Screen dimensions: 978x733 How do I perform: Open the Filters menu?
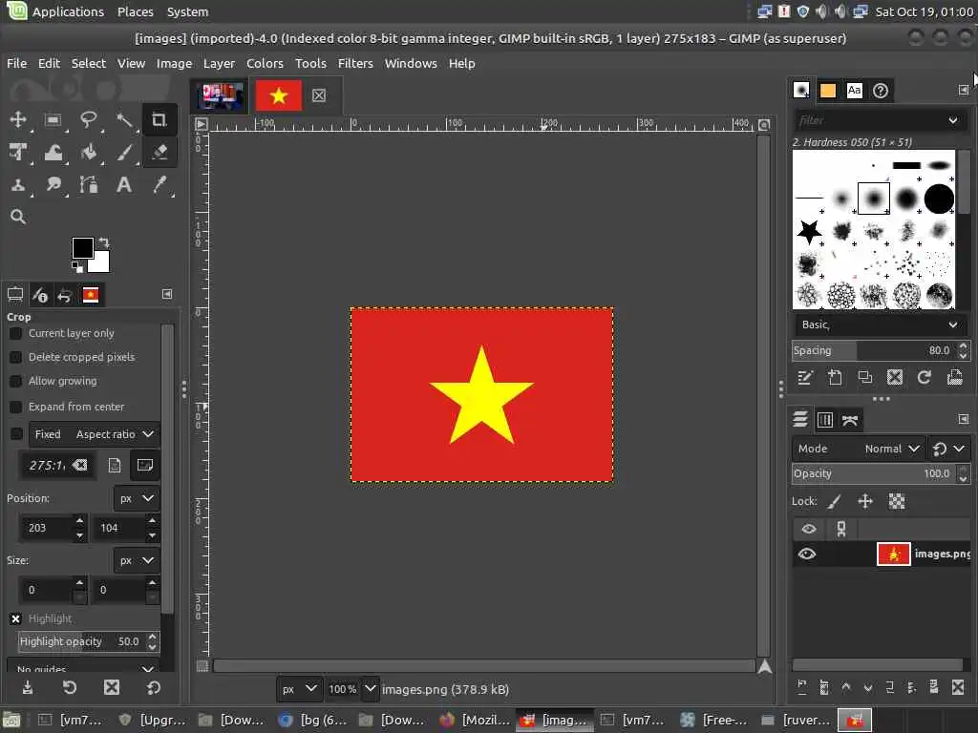[355, 64]
